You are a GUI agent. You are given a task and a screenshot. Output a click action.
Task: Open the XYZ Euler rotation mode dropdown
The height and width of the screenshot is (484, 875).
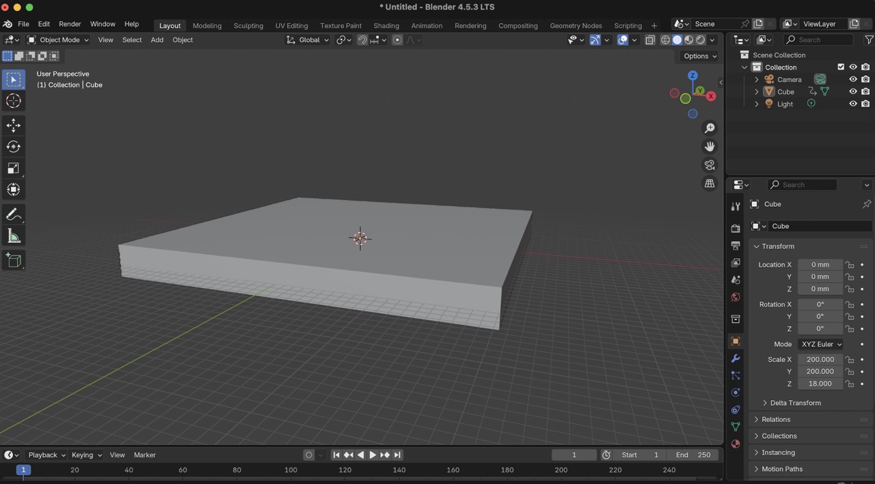[x=821, y=344]
